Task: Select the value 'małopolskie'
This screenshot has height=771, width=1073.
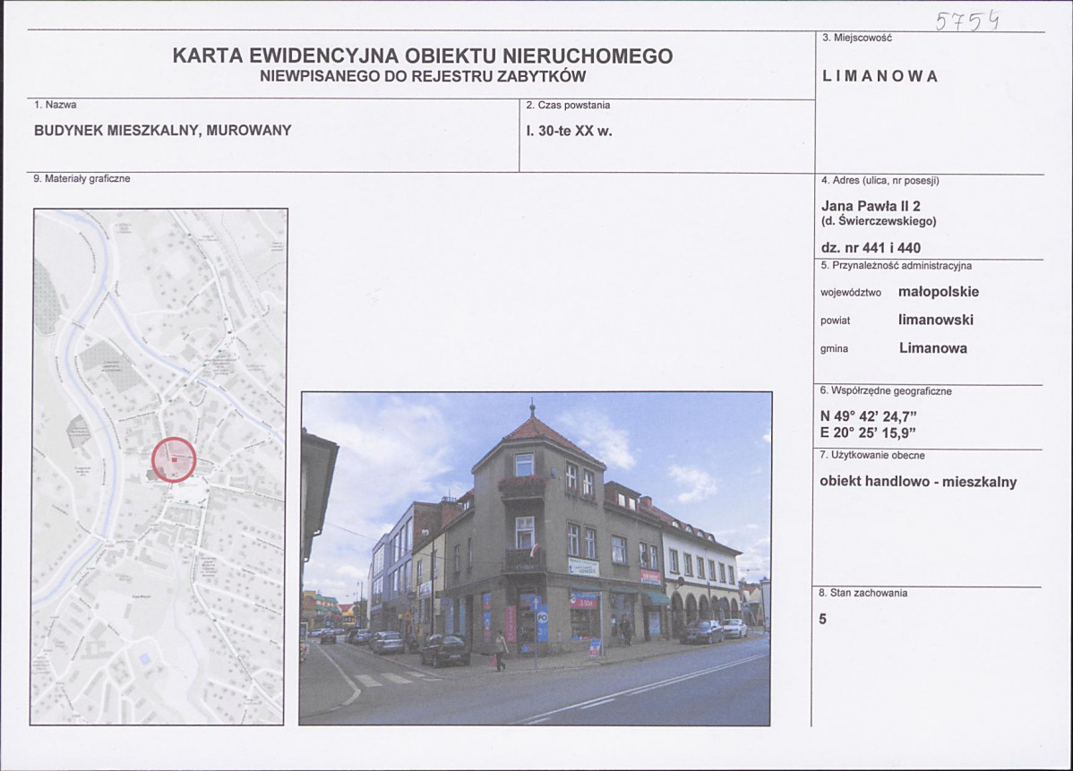Action: [938, 291]
